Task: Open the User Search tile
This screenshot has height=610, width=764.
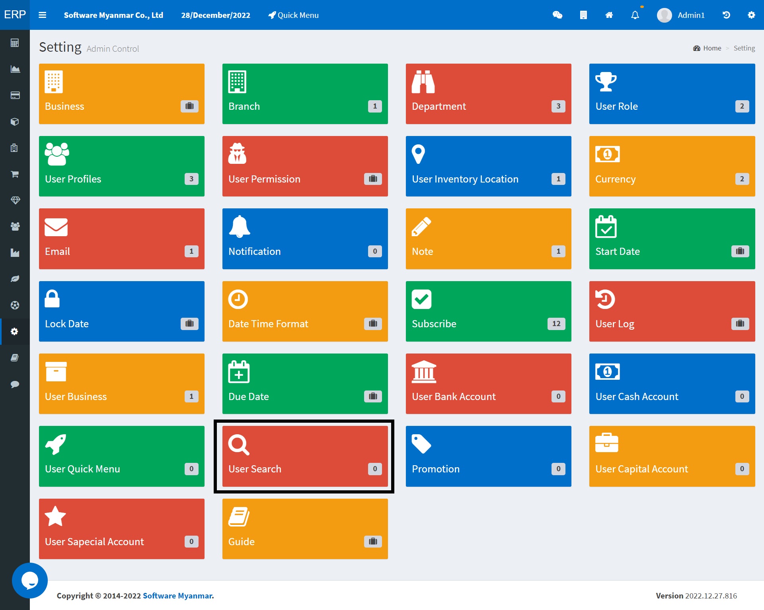Action: tap(305, 456)
